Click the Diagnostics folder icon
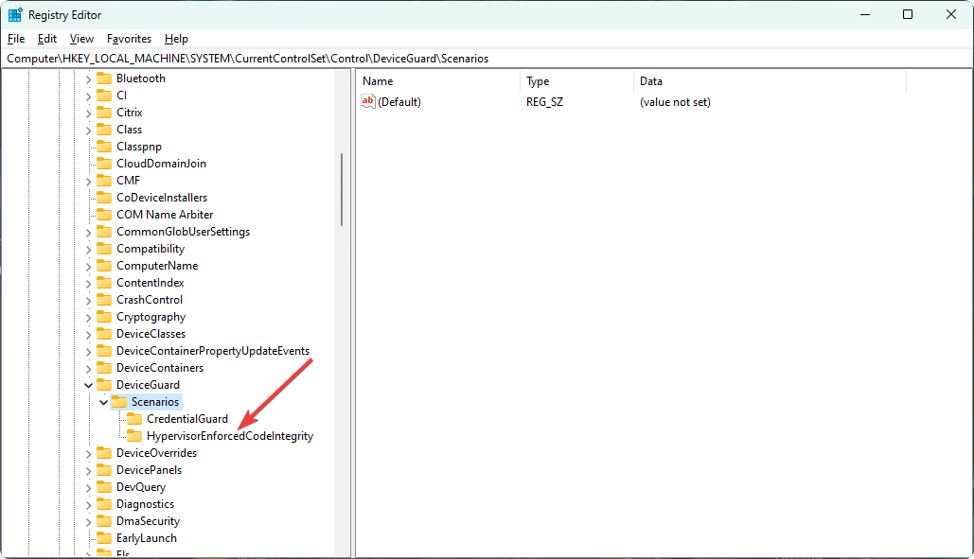 pos(104,504)
